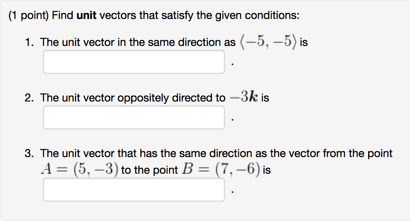Click list number 2 marker
410x222 pixels.
tap(28, 98)
